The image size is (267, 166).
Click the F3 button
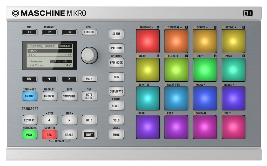tap(69, 32)
